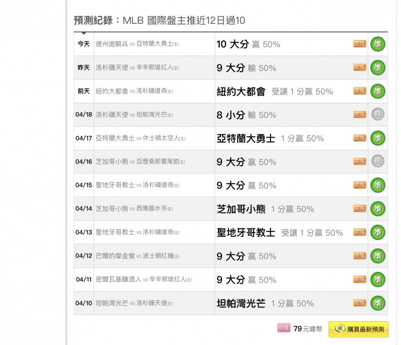This screenshot has height=345, width=401.
Task: Click the green 準 icon in 昨天 row
Action: tap(378, 68)
